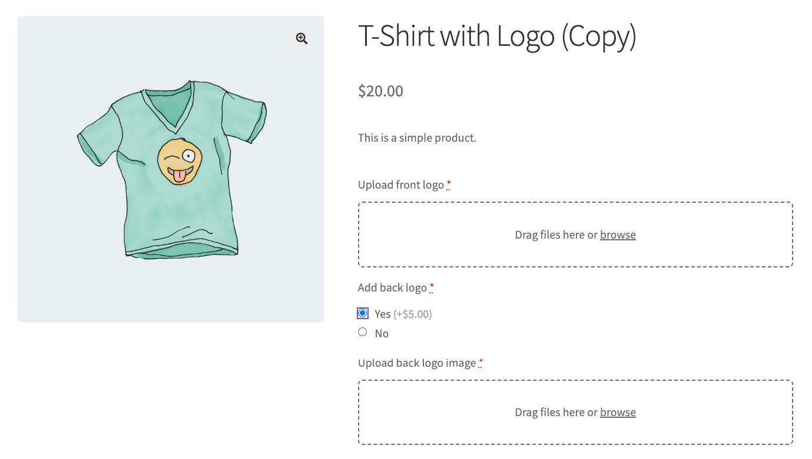812x459 pixels.
Task: Click the Upload back logo image label
Action: [417, 363]
